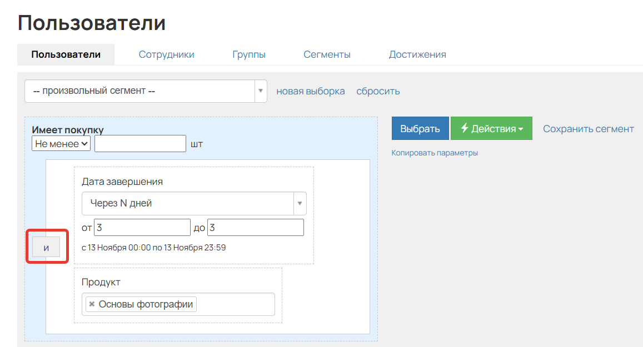
Task: Select the Пользователи tab
Action: (66, 54)
